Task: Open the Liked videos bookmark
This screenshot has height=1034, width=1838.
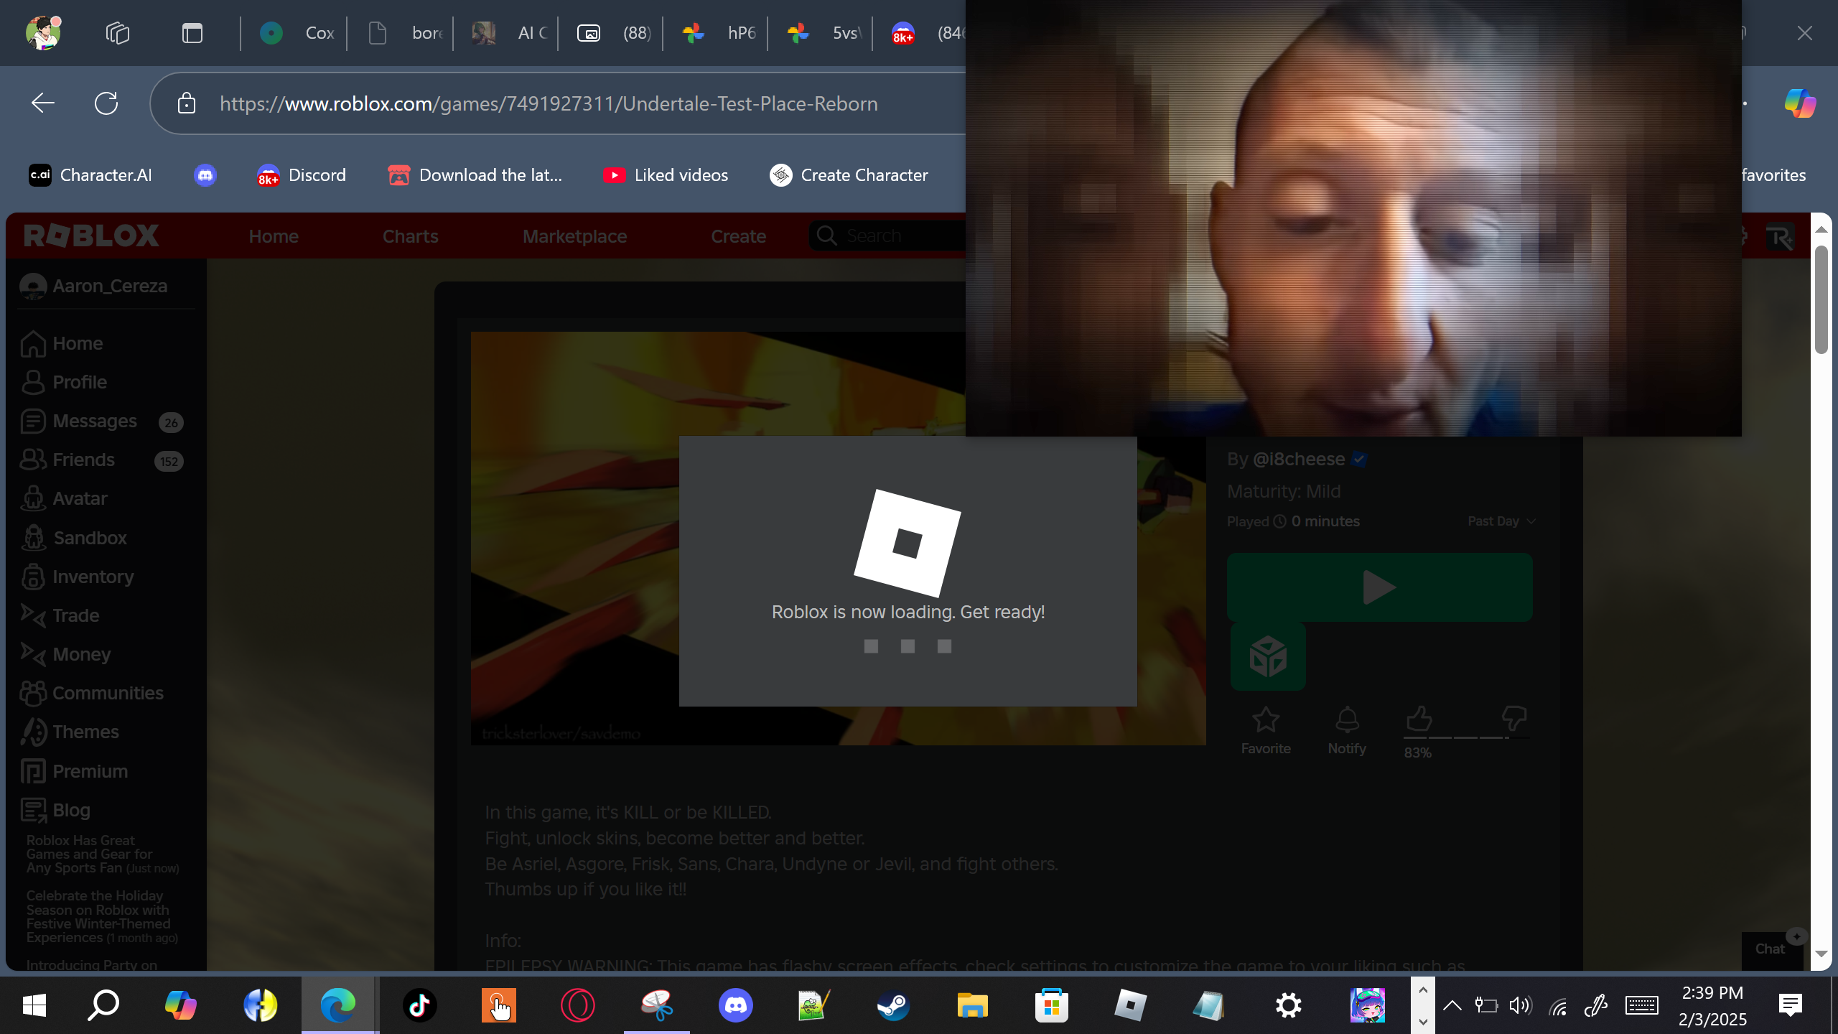Action: pyautogui.click(x=666, y=175)
